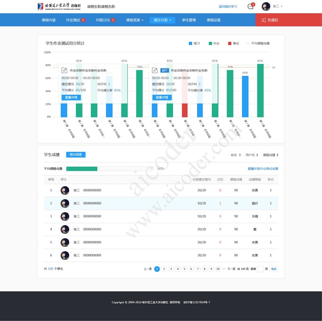Open the 作业测试 tab
The image size is (322, 321).
(x=75, y=20)
